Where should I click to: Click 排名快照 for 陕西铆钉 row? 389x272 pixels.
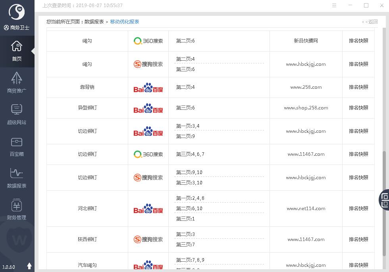tap(358, 239)
